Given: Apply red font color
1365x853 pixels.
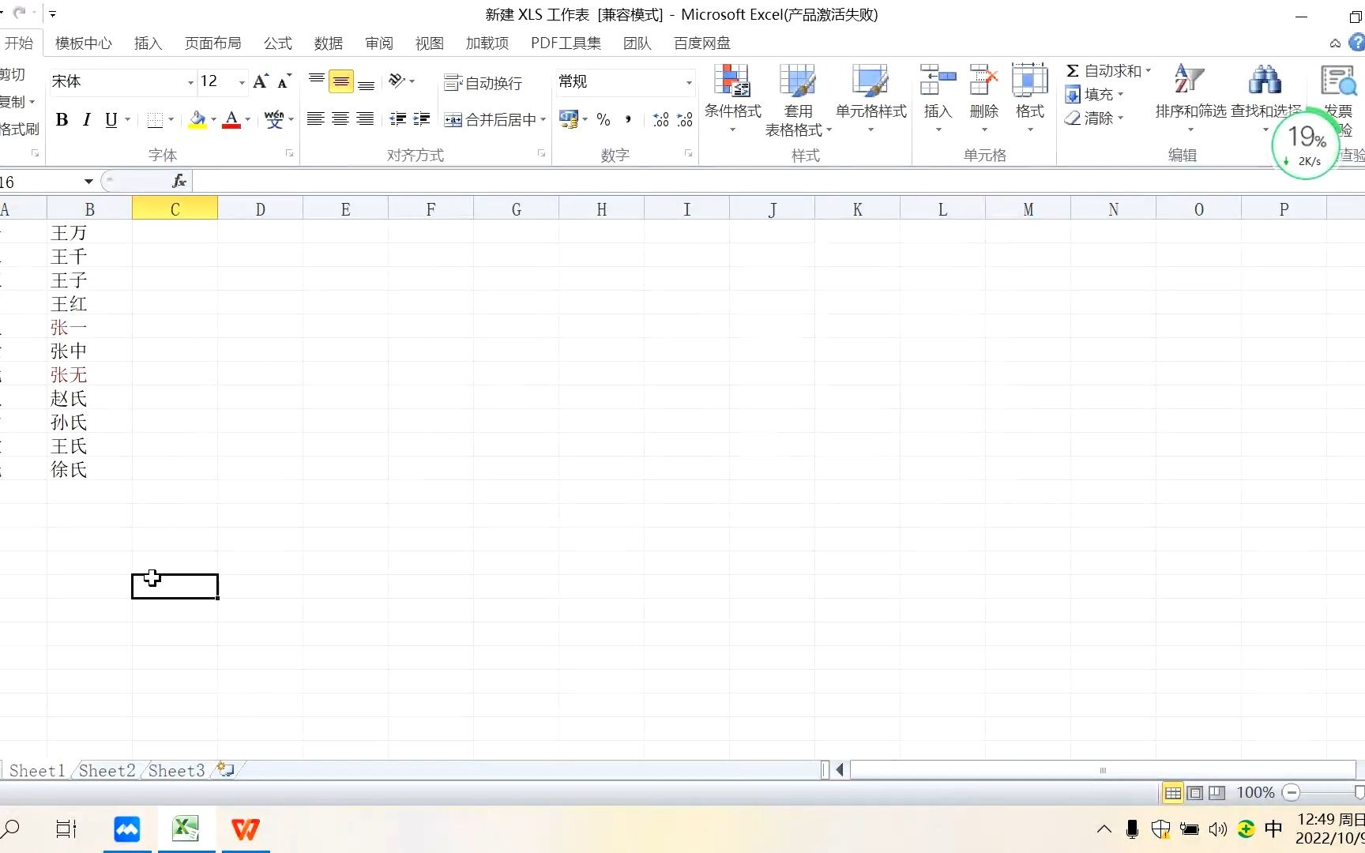Looking at the screenshot, I should pos(231,119).
